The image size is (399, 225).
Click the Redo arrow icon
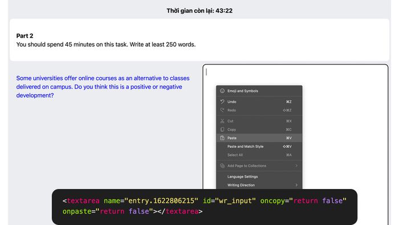[222, 110]
